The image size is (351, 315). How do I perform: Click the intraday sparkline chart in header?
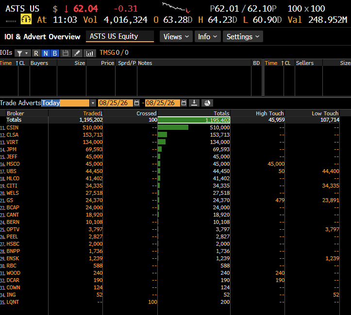[x=176, y=7]
